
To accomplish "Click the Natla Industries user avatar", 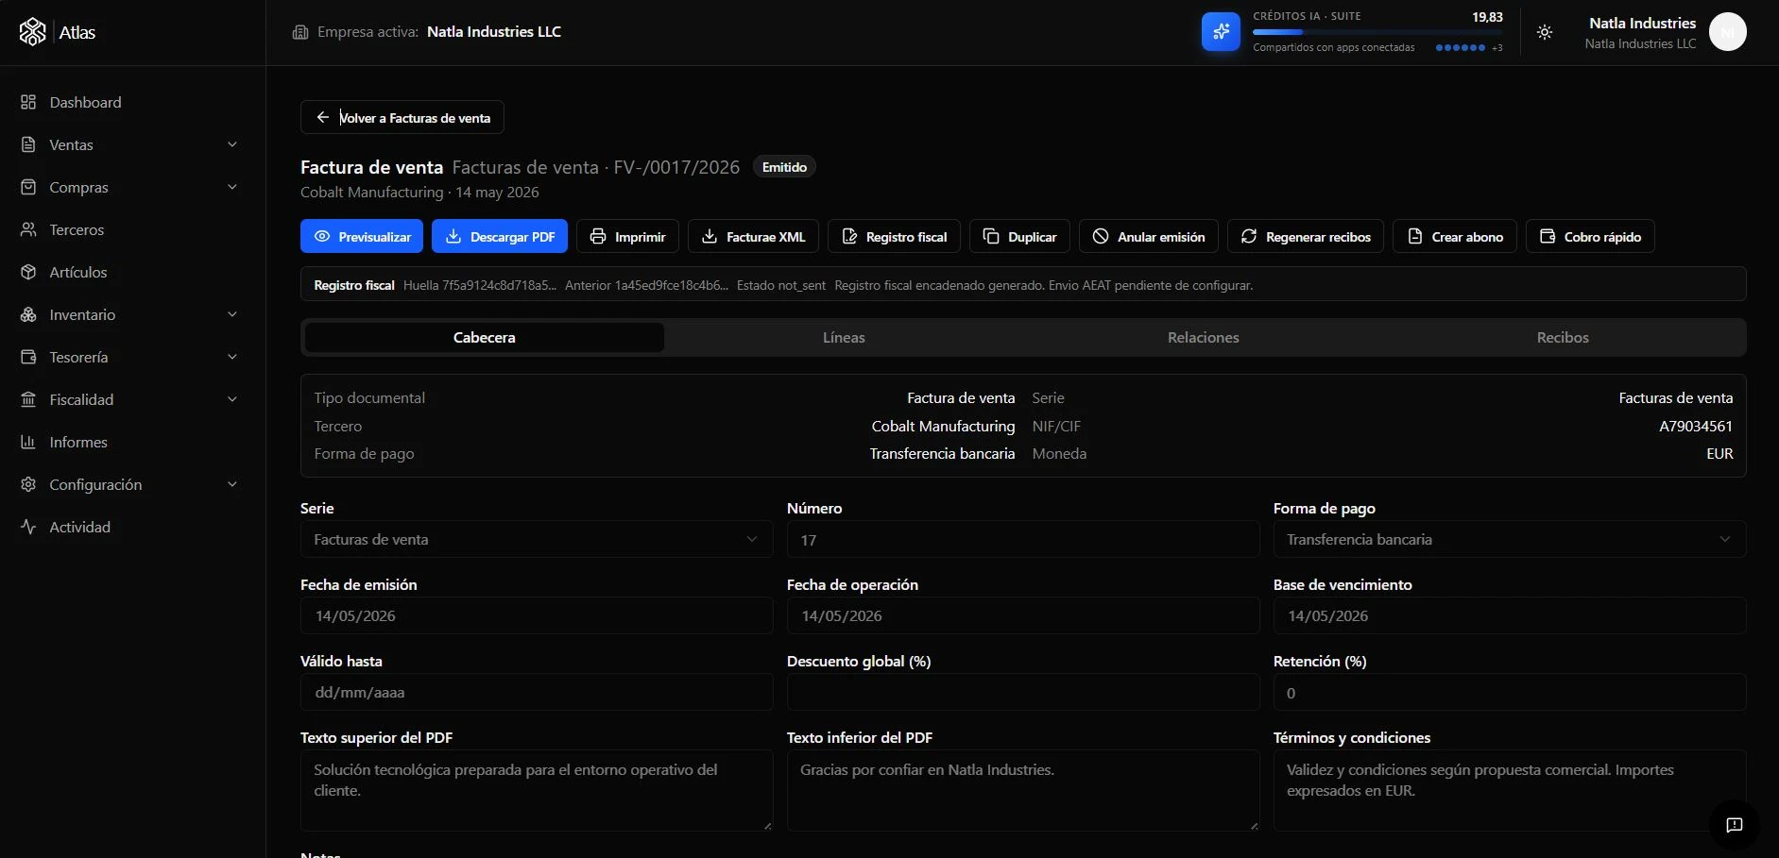I will tap(1727, 32).
